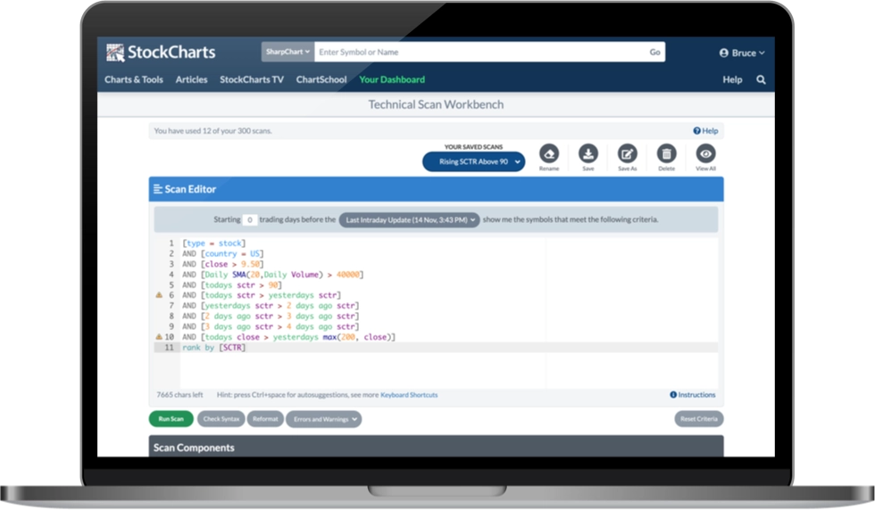Click the Daily SMA volume code line
This screenshot has width=875, height=510.
tap(273, 275)
